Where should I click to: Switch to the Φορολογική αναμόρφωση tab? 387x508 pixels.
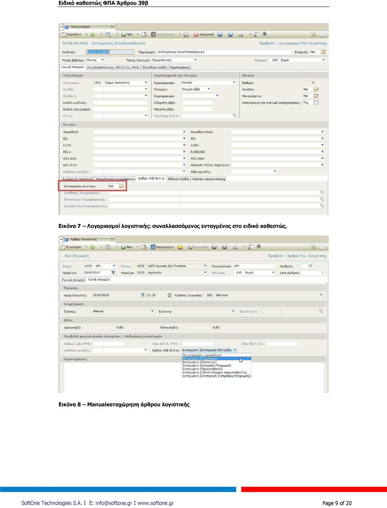115,179
